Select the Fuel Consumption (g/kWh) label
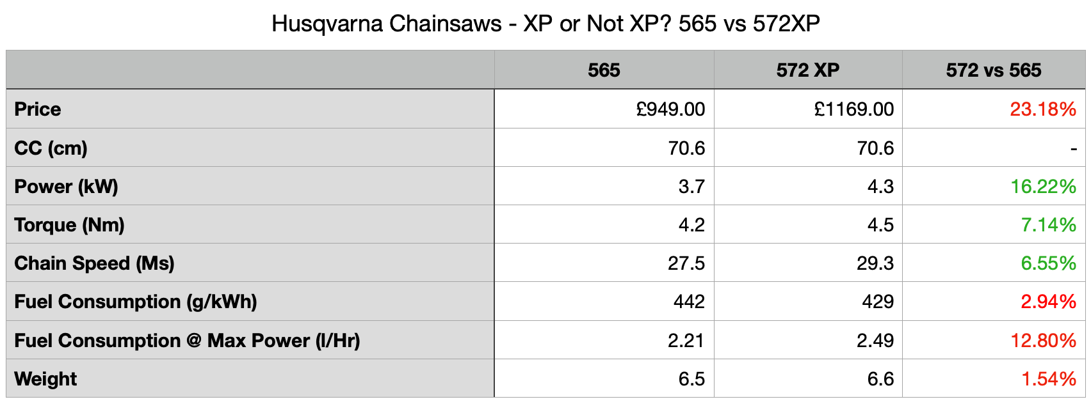 coord(135,302)
